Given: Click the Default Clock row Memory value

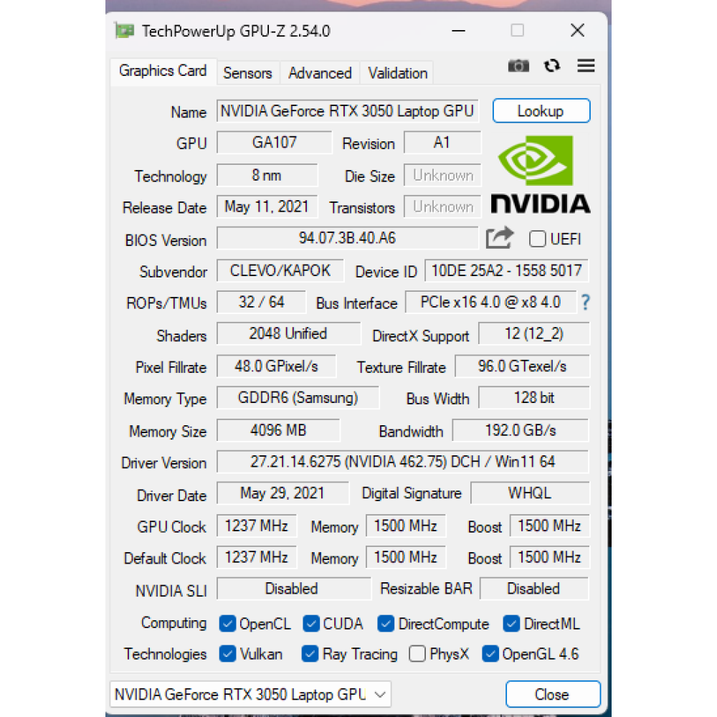Looking at the screenshot, I should point(406,557).
